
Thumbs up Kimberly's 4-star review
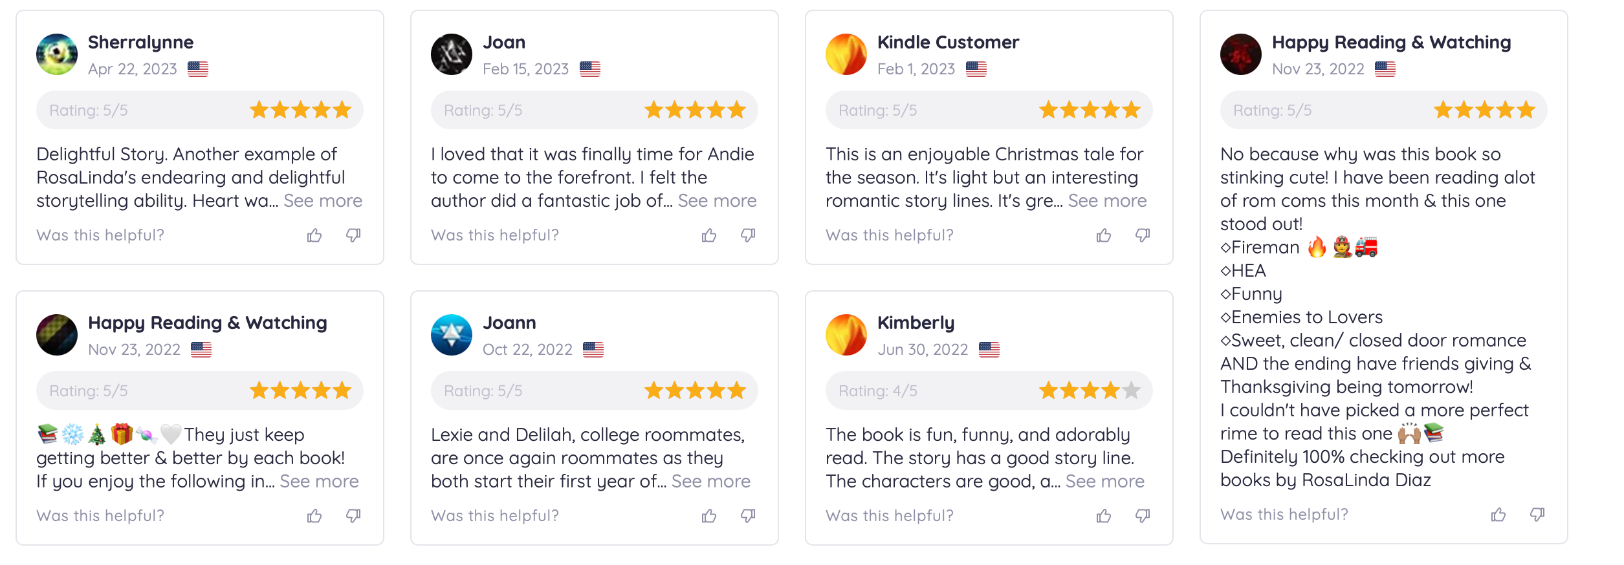[1104, 516]
